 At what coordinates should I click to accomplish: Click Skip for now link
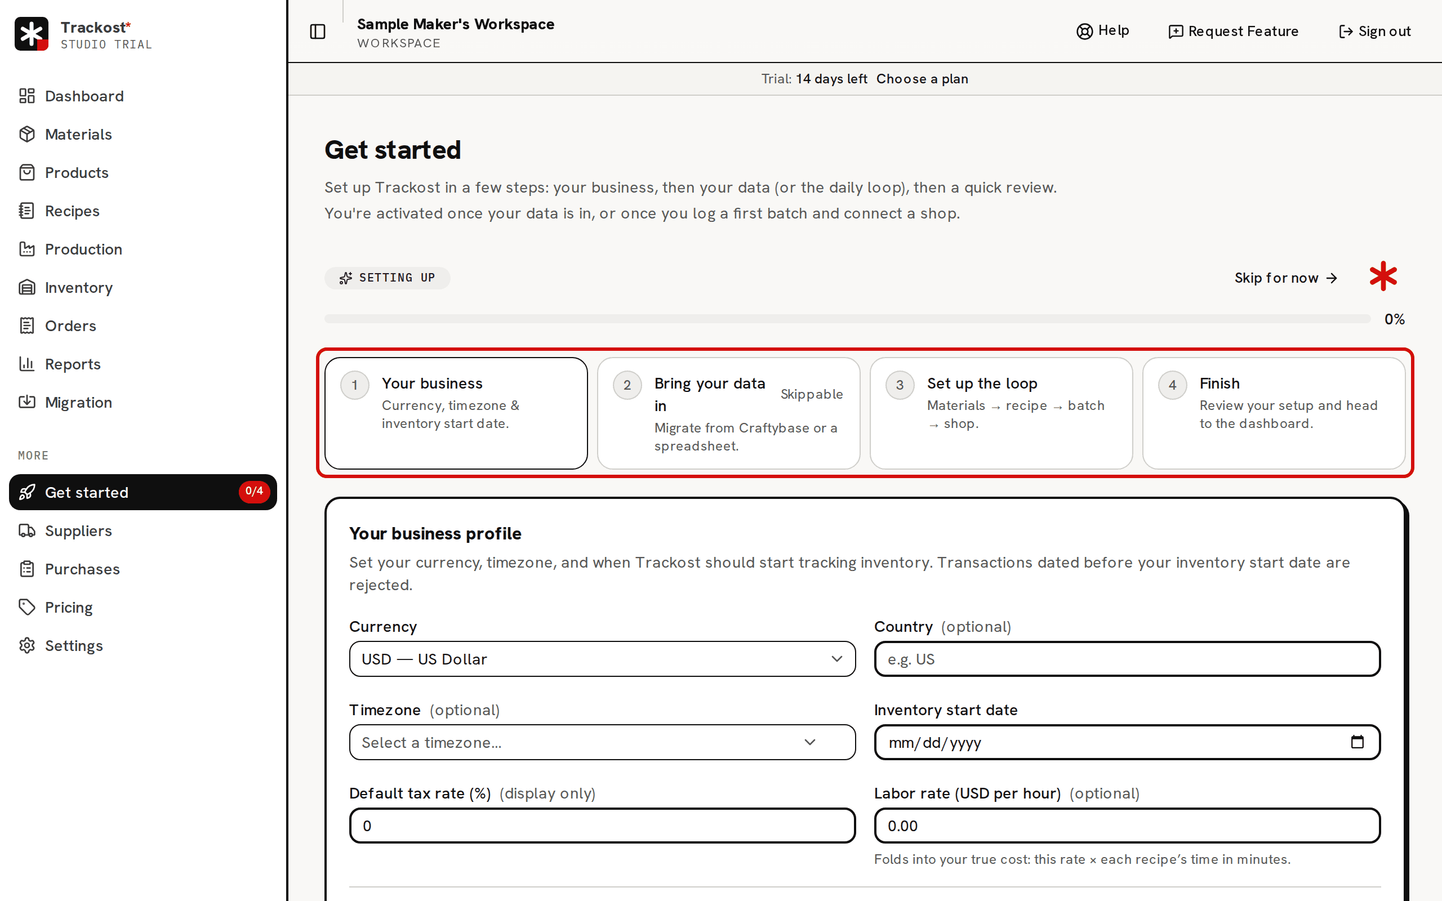tap(1286, 278)
